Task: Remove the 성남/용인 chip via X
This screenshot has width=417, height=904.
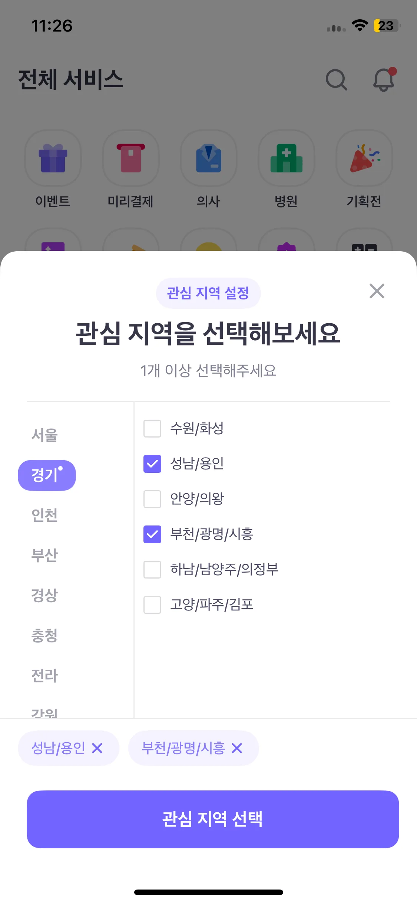Action: (x=97, y=748)
